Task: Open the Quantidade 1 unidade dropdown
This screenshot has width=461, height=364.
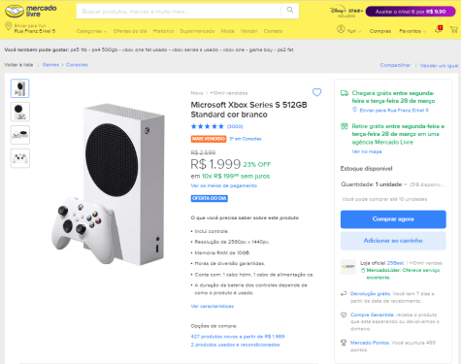Action: pyautogui.click(x=374, y=184)
